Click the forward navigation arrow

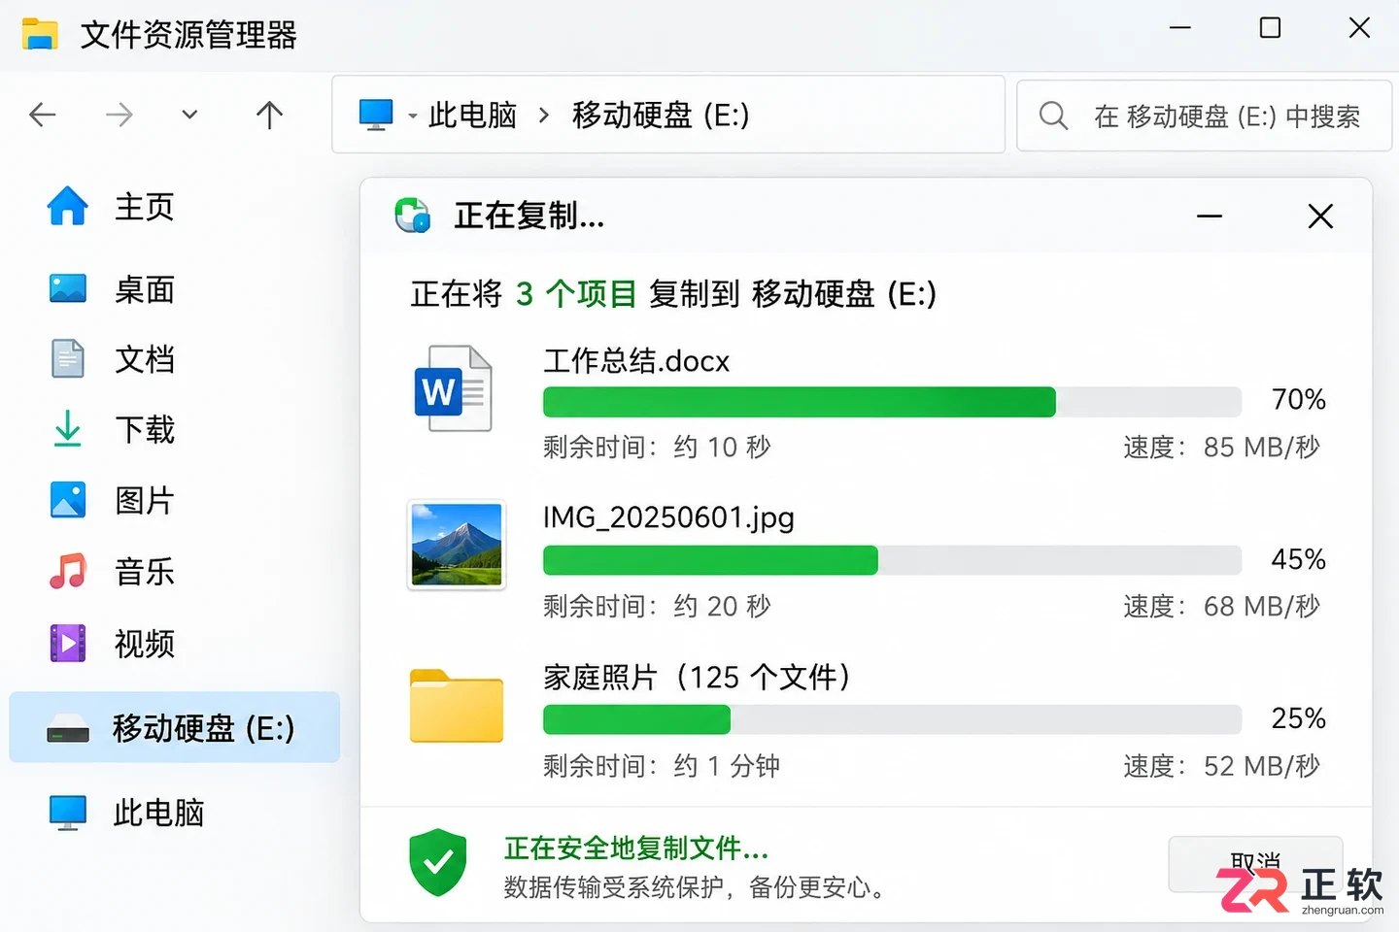(x=119, y=116)
